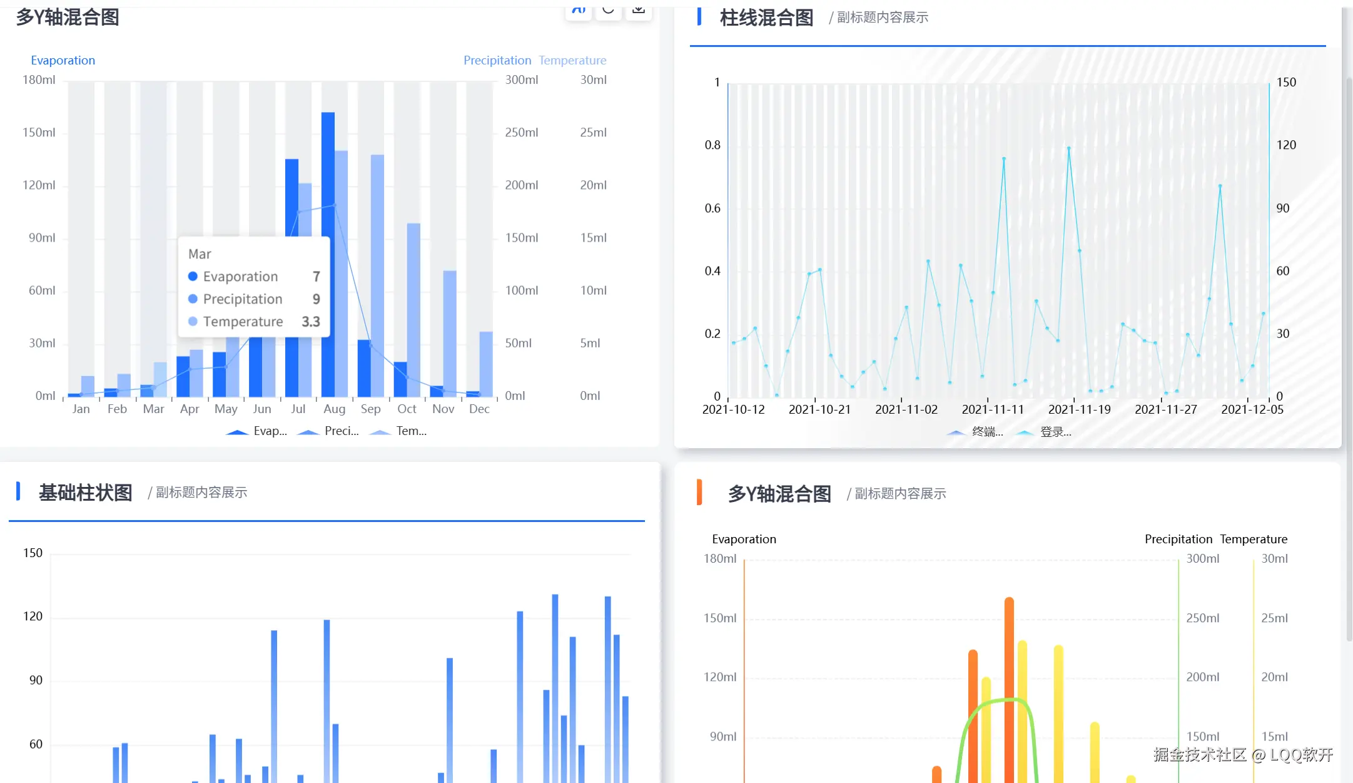Click the Evaporation axis name label

[x=63, y=60]
